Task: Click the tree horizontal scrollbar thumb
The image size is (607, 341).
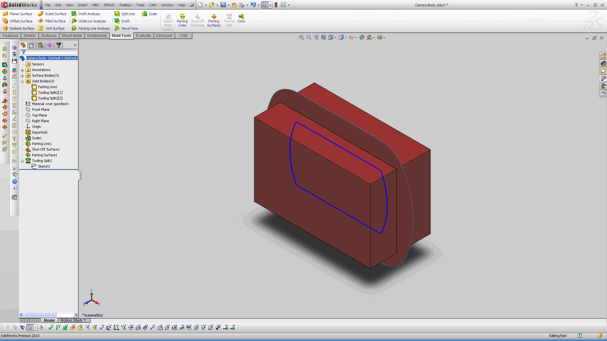Action: 40,315
